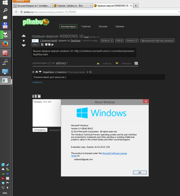Open the Microsoft Software License link
This screenshot has height=196, width=180.
(114, 153)
